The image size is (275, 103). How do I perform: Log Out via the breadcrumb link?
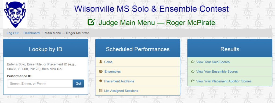point(13,33)
